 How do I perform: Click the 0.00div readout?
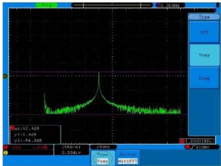(x=71, y=153)
